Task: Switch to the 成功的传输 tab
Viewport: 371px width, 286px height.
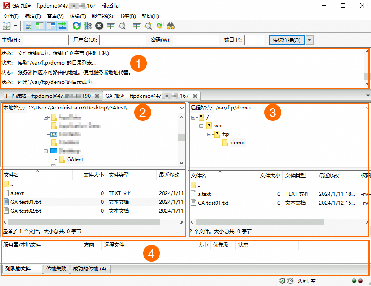Action: (x=89, y=269)
